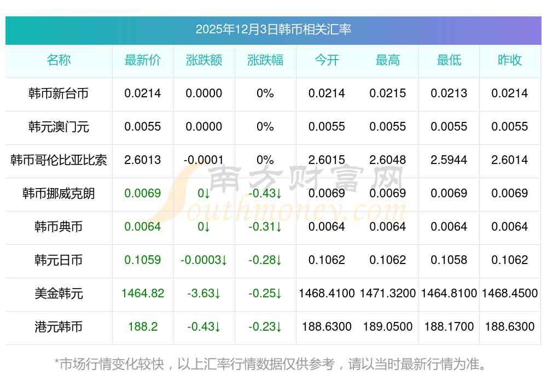Choose the 最高 column header
The height and width of the screenshot is (381, 547).
point(388,60)
